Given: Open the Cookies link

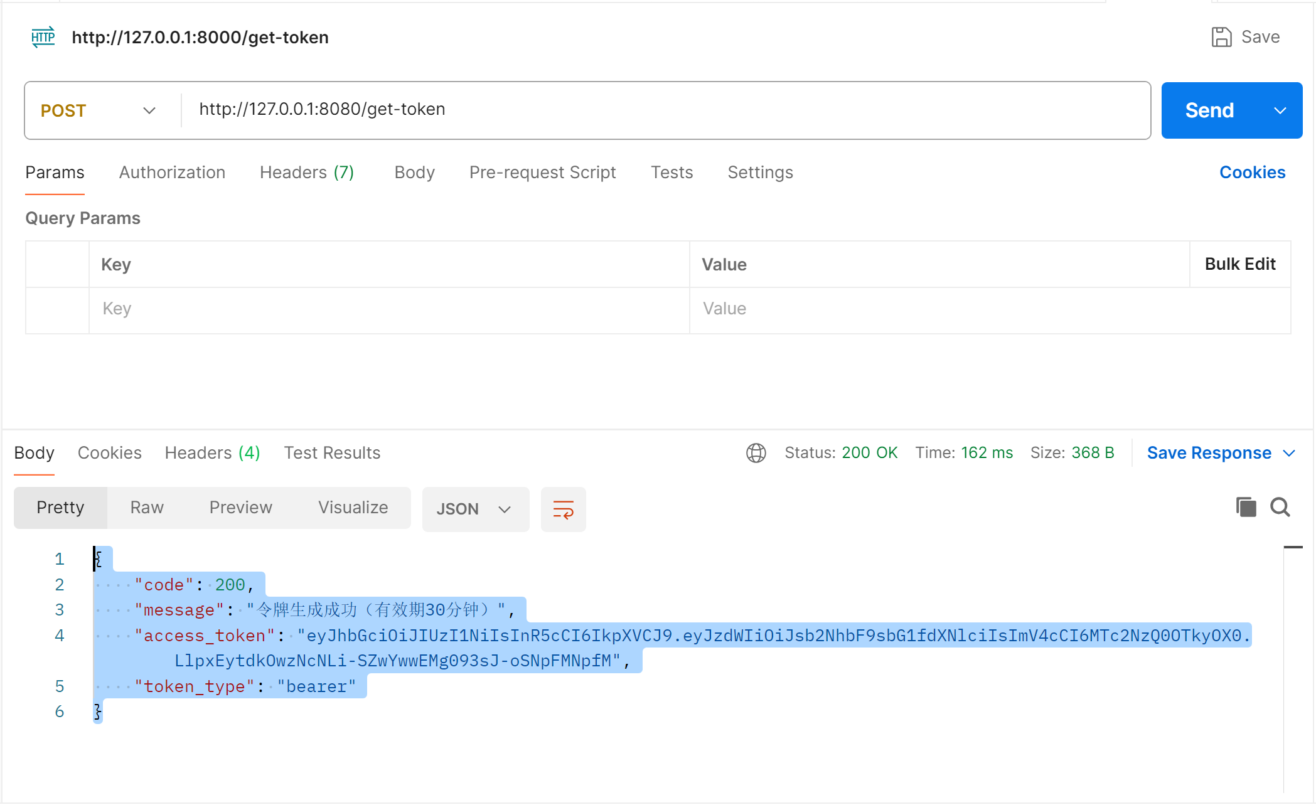Looking at the screenshot, I should tap(1252, 172).
